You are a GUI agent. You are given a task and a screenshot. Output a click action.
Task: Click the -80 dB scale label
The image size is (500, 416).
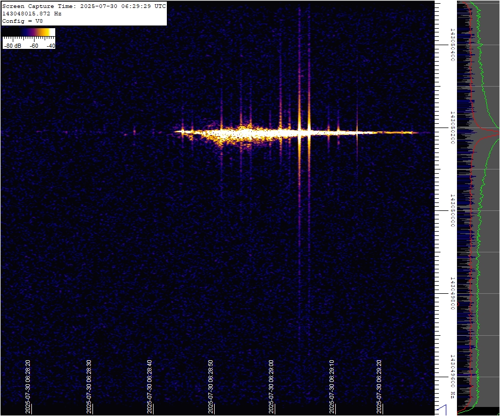click(12, 46)
